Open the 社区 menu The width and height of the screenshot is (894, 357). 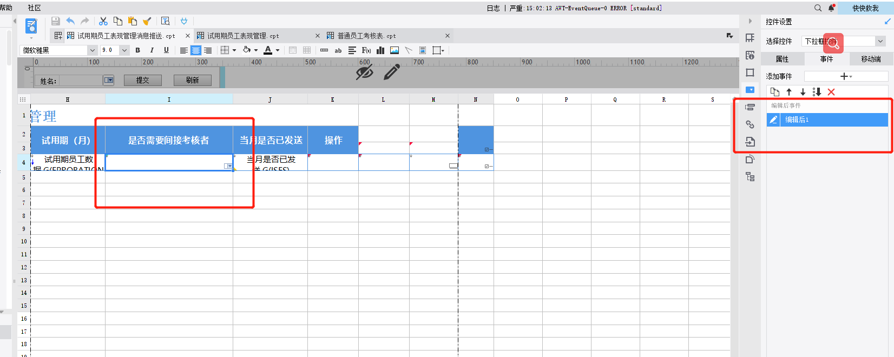[x=34, y=8]
